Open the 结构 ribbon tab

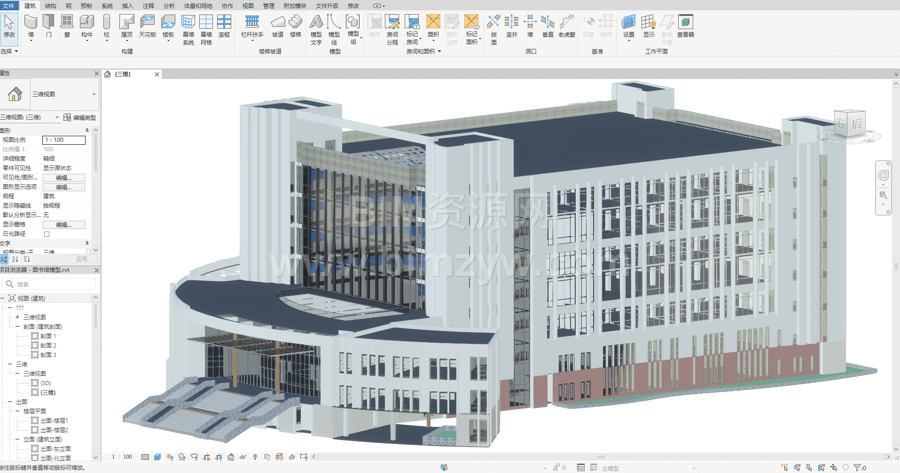point(50,6)
